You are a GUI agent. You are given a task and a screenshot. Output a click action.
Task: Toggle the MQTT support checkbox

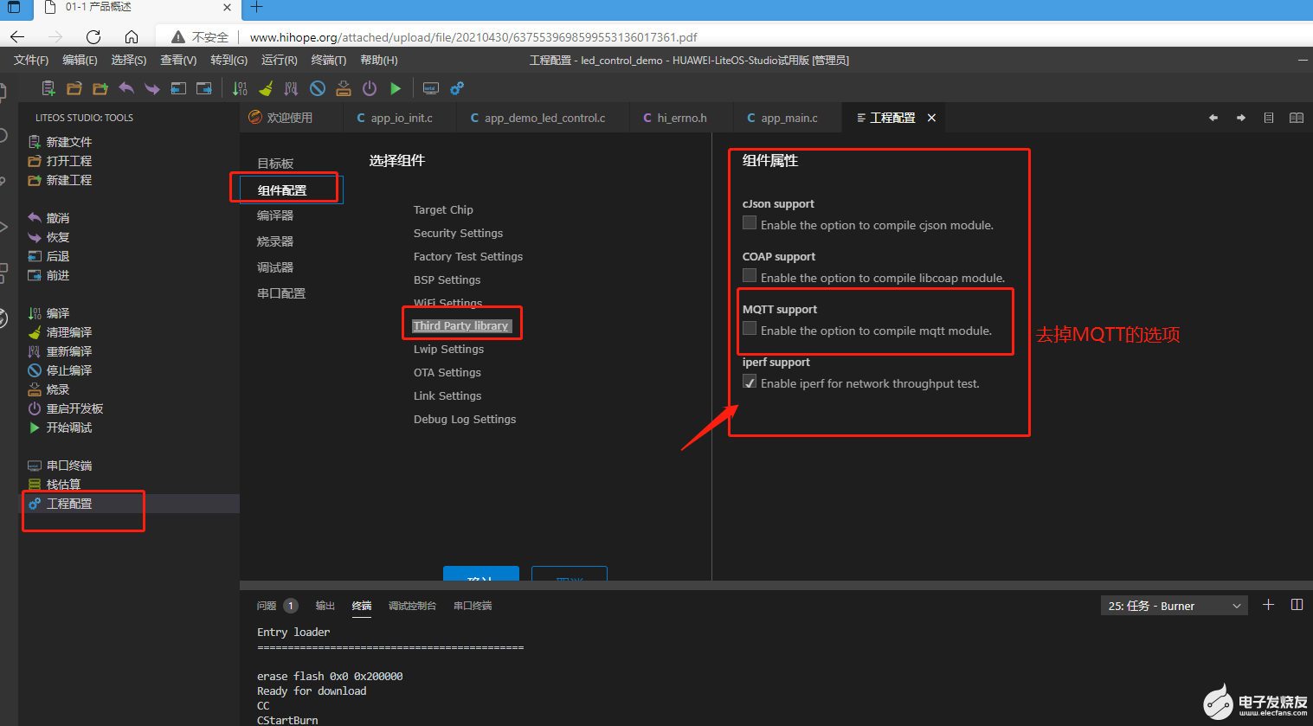[750, 329]
